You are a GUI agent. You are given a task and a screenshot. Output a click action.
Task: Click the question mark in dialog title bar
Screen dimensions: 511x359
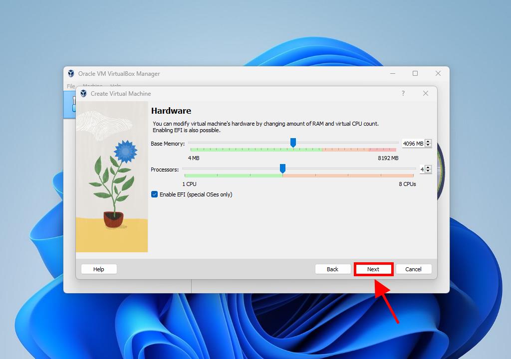pos(403,94)
